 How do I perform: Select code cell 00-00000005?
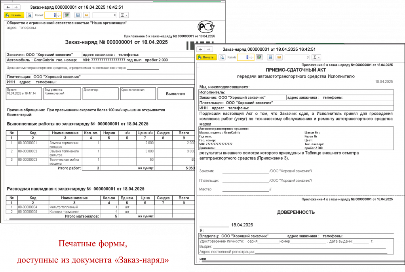[x=33, y=211]
